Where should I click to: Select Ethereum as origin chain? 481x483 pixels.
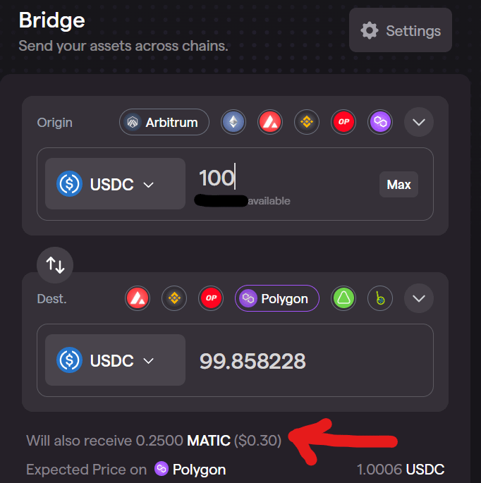(x=234, y=122)
